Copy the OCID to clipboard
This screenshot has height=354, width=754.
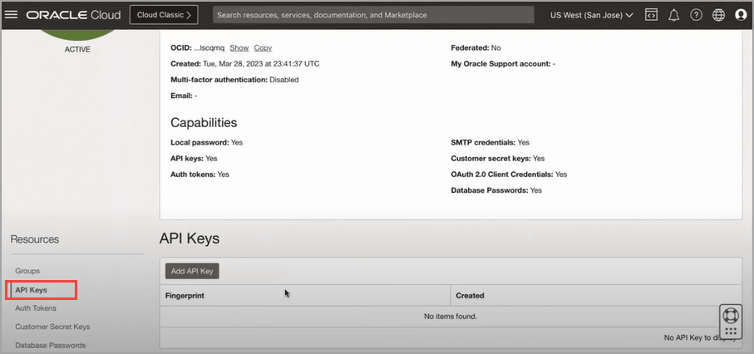263,48
